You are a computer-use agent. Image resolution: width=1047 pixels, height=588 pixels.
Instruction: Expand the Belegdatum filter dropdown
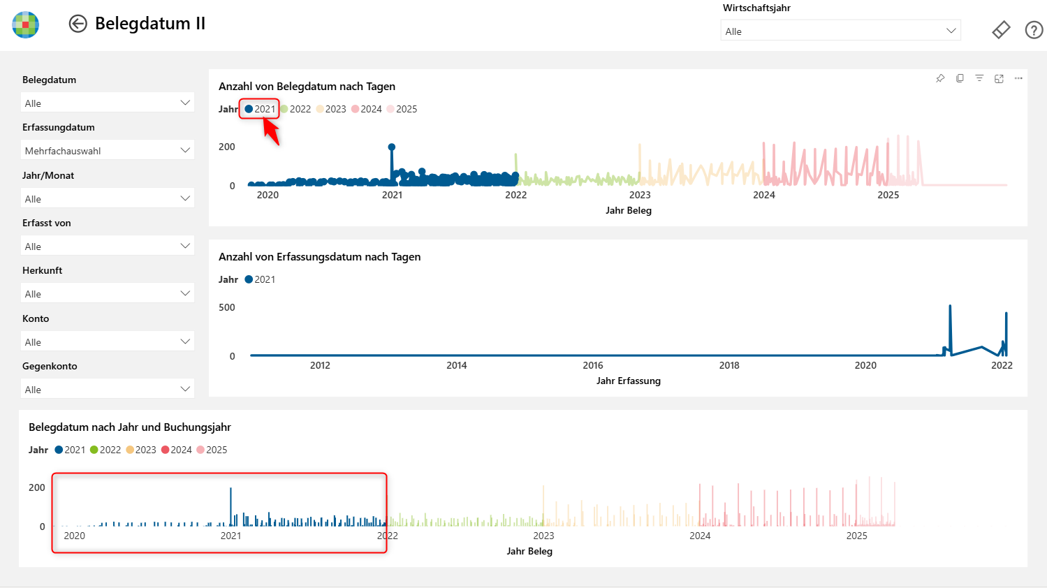[108, 103]
